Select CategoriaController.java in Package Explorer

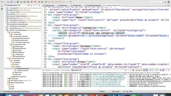coord(22,38)
